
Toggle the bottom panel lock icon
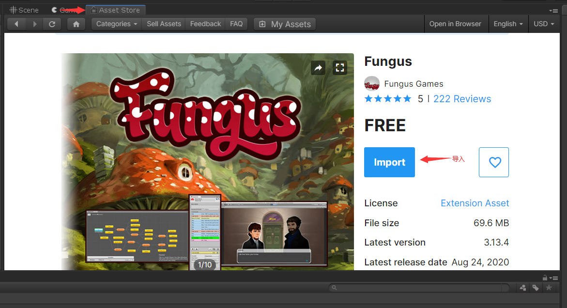(x=545, y=278)
